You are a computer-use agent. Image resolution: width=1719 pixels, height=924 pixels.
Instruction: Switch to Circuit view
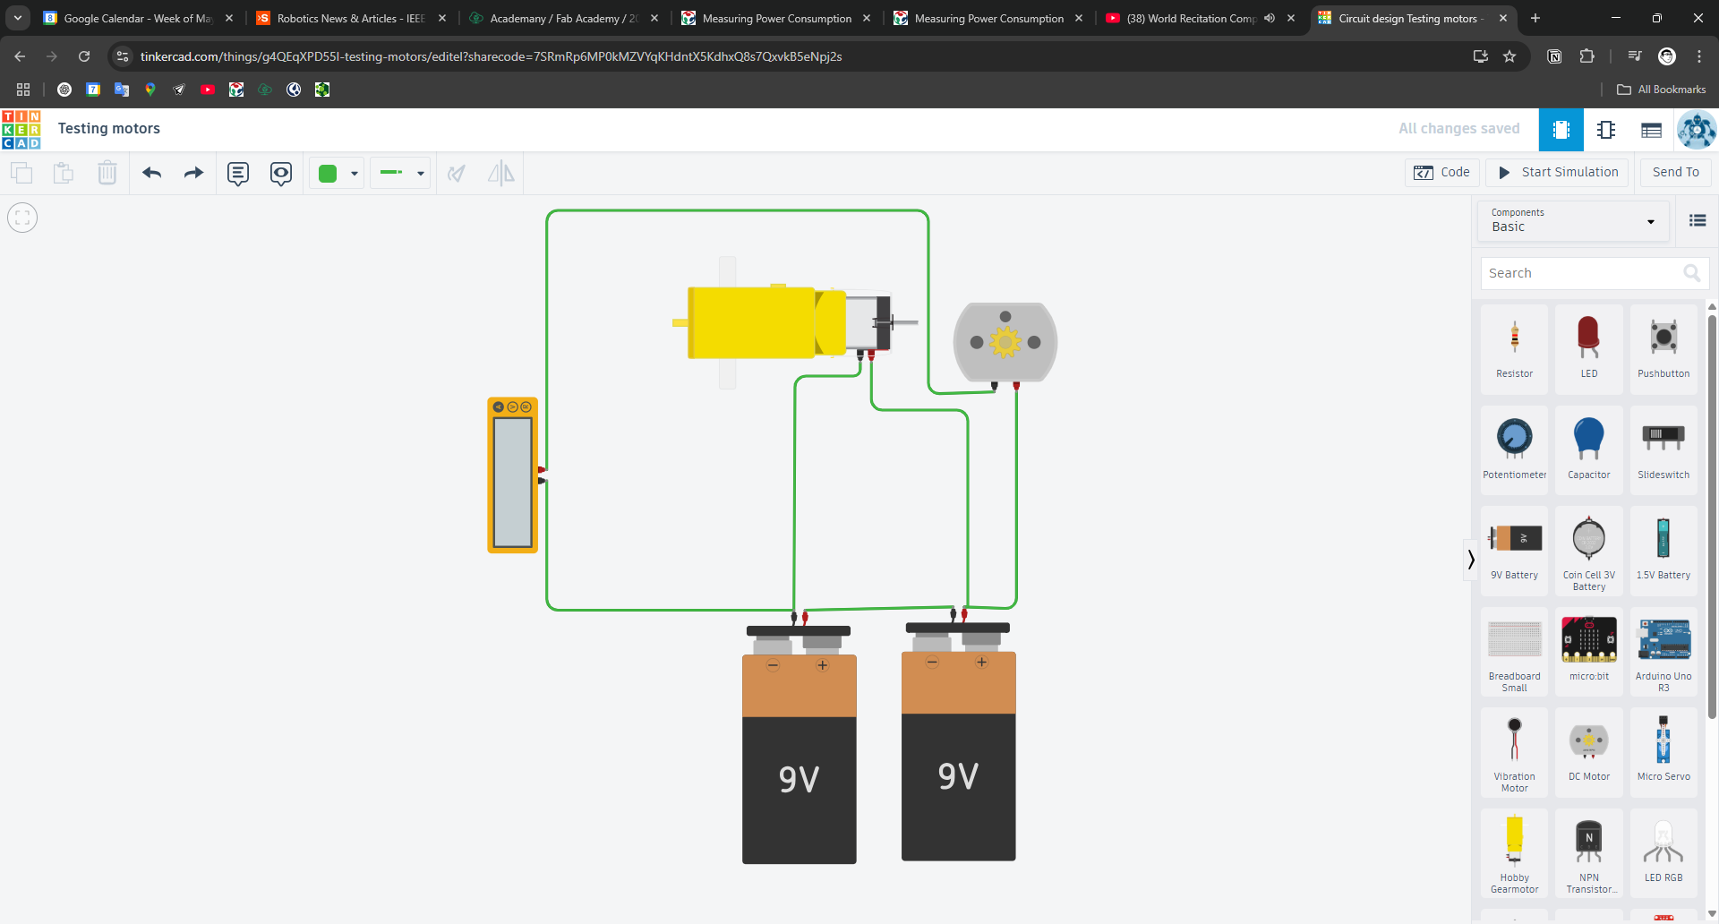coord(1561,130)
